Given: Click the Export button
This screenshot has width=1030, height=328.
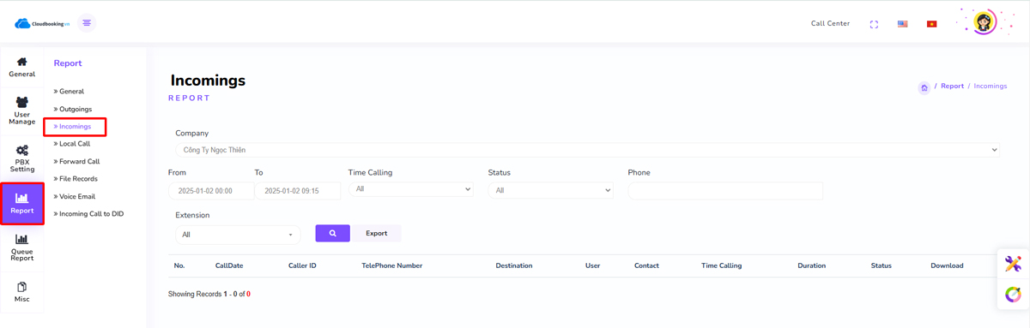Looking at the screenshot, I should [x=377, y=233].
